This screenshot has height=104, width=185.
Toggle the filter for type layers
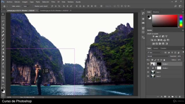[172, 53]
